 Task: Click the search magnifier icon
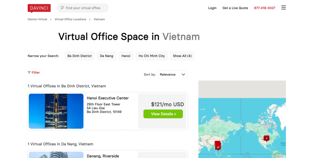click(x=62, y=8)
